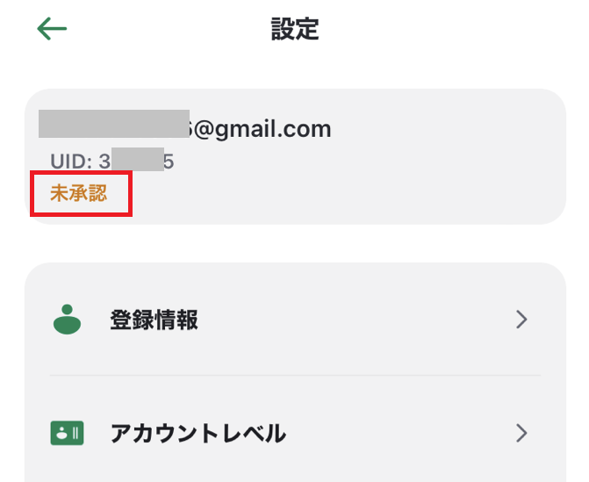The width and height of the screenshot is (589, 482).
Task: Click the divider line below 登録情報
Action: click(295, 375)
